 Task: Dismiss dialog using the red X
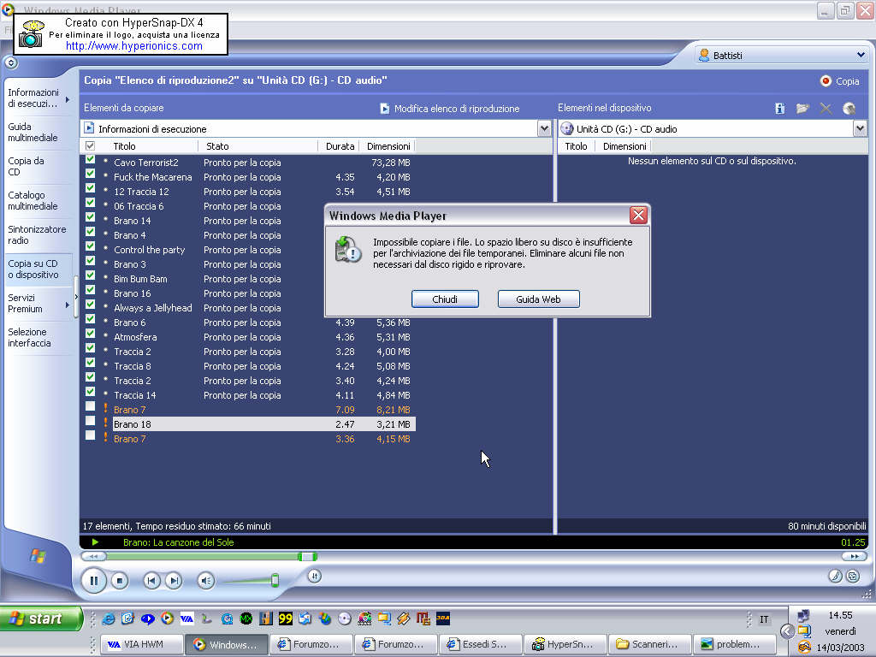[x=638, y=215]
